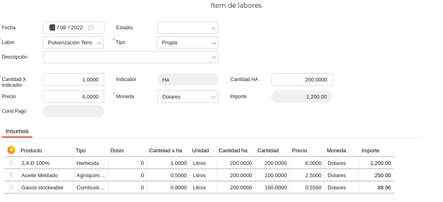The width and height of the screenshot is (443, 202).
Task: Open the calendar picker in Fecha
Action: click(91, 28)
